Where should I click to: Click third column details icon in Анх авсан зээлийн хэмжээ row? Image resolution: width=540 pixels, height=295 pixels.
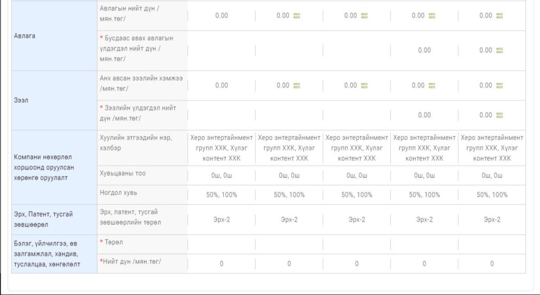[364, 85]
